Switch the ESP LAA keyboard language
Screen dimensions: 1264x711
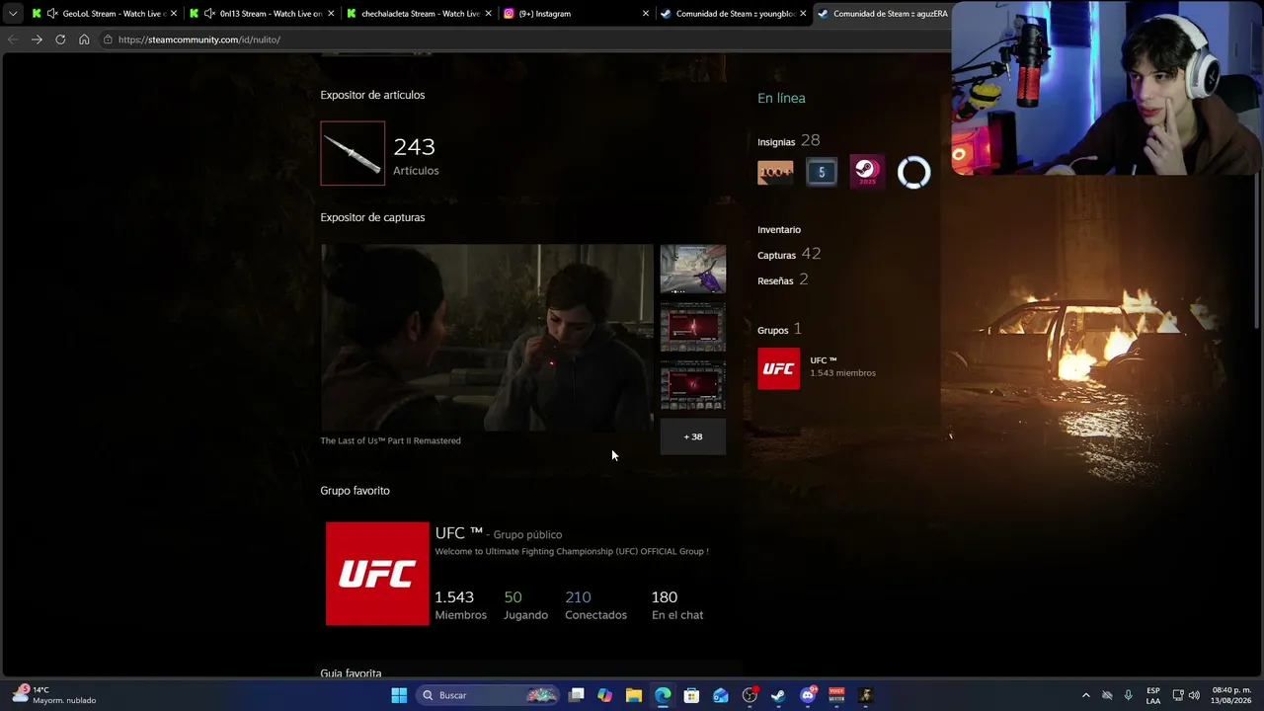[x=1153, y=695]
